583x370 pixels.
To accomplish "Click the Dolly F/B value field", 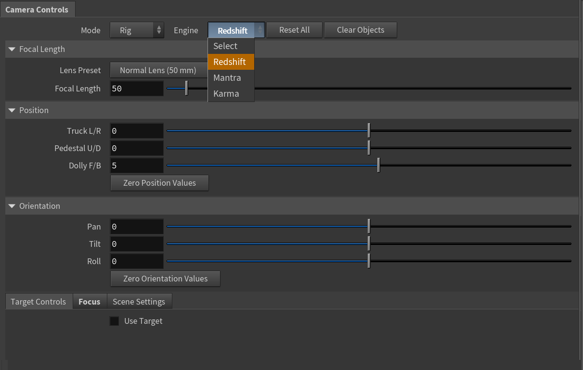I will click(x=137, y=166).
